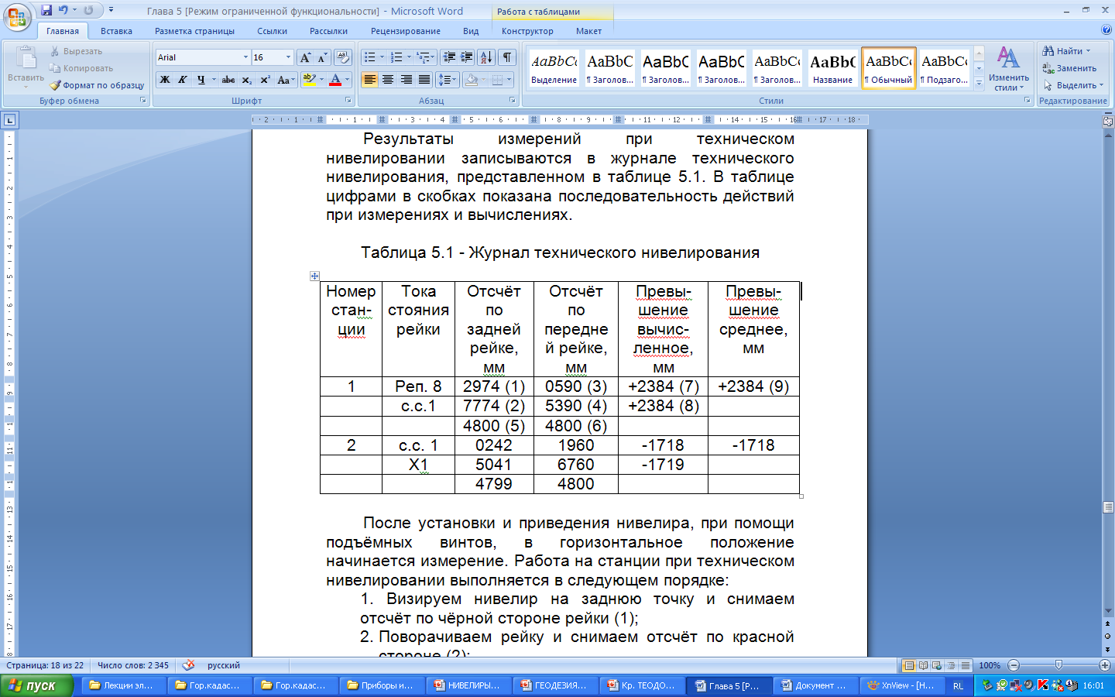Switch to НИВЕЛИРЫ taskbar window
The height and width of the screenshot is (697, 1115).
coord(467,685)
